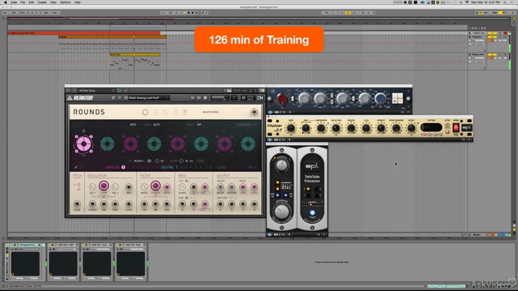
Task: Select the ANALOG voice 1
Action: [123, 168]
